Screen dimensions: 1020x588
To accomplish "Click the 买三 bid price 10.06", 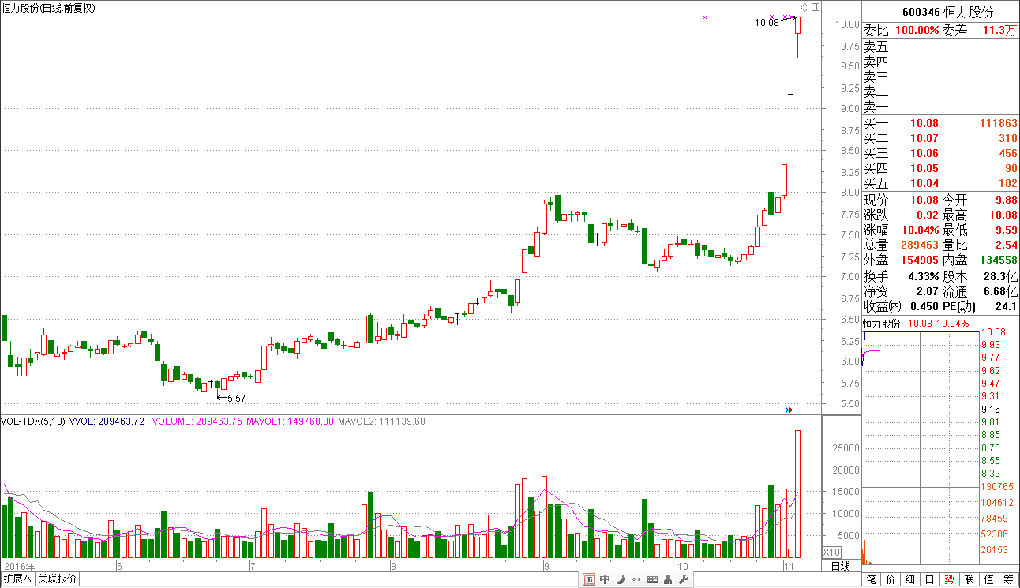I will pos(924,153).
